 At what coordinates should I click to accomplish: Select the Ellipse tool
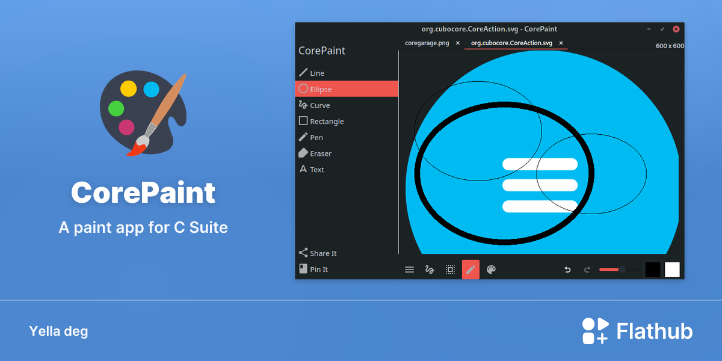point(347,89)
